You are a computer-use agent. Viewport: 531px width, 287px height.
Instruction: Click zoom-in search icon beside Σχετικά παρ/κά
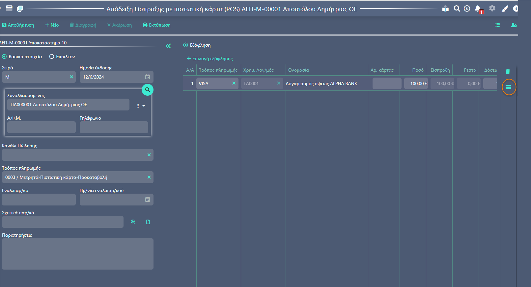[133, 222]
